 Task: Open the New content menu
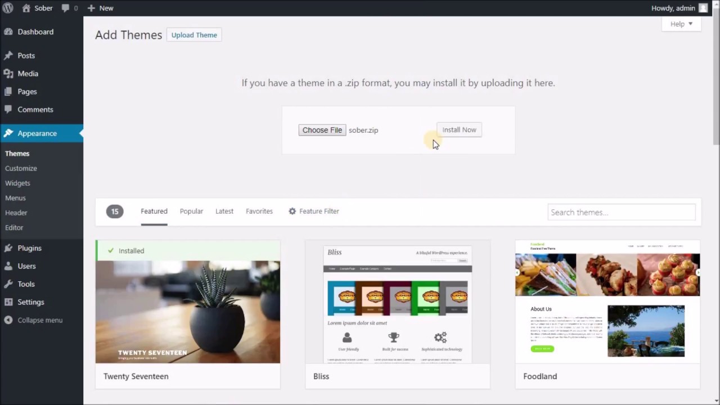pos(100,8)
